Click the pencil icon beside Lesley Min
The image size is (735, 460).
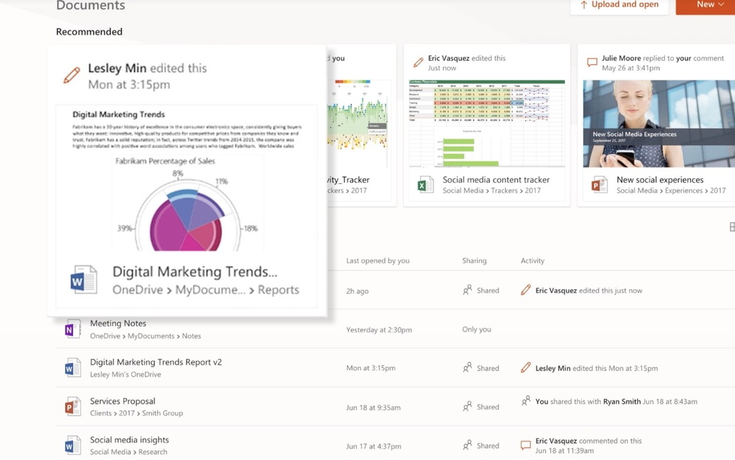tap(72, 76)
